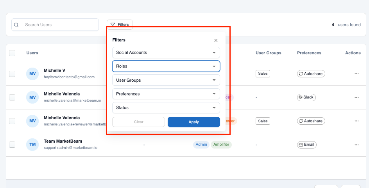This screenshot has height=188, width=369.
Task: Click avatar beside michelle.valencia@marketbeam.io
Action: point(32,97)
